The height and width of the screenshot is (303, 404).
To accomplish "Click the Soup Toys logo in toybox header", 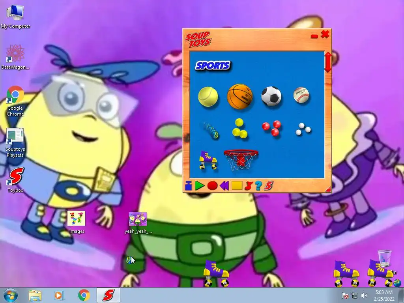I will point(198,39).
